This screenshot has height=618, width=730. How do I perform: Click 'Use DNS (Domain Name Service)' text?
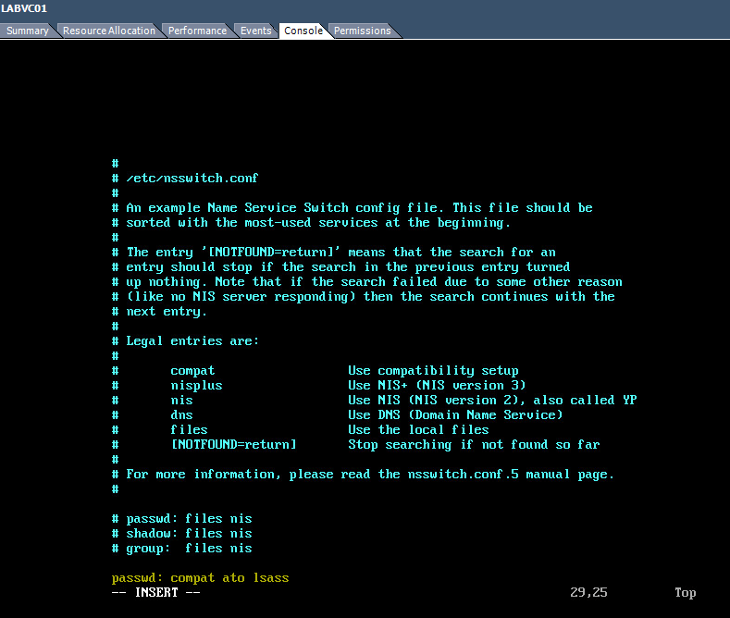click(455, 415)
